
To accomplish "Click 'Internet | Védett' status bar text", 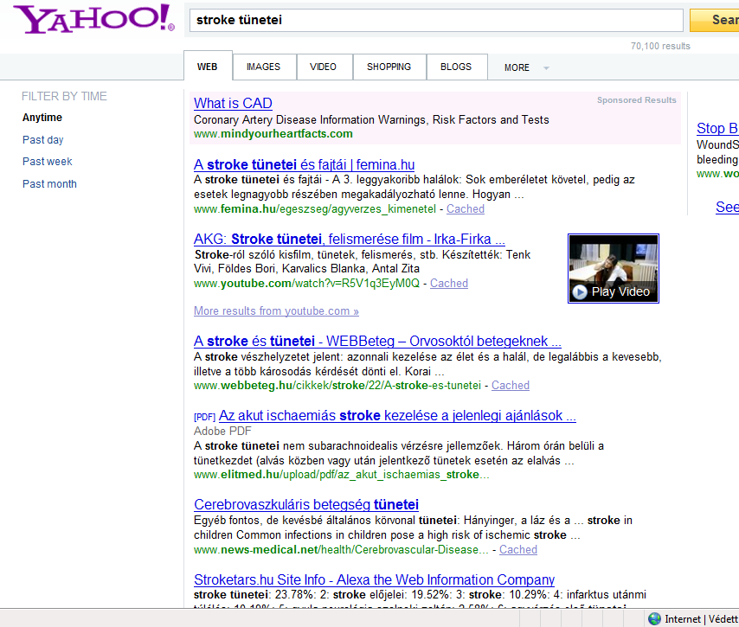I will (x=701, y=619).
